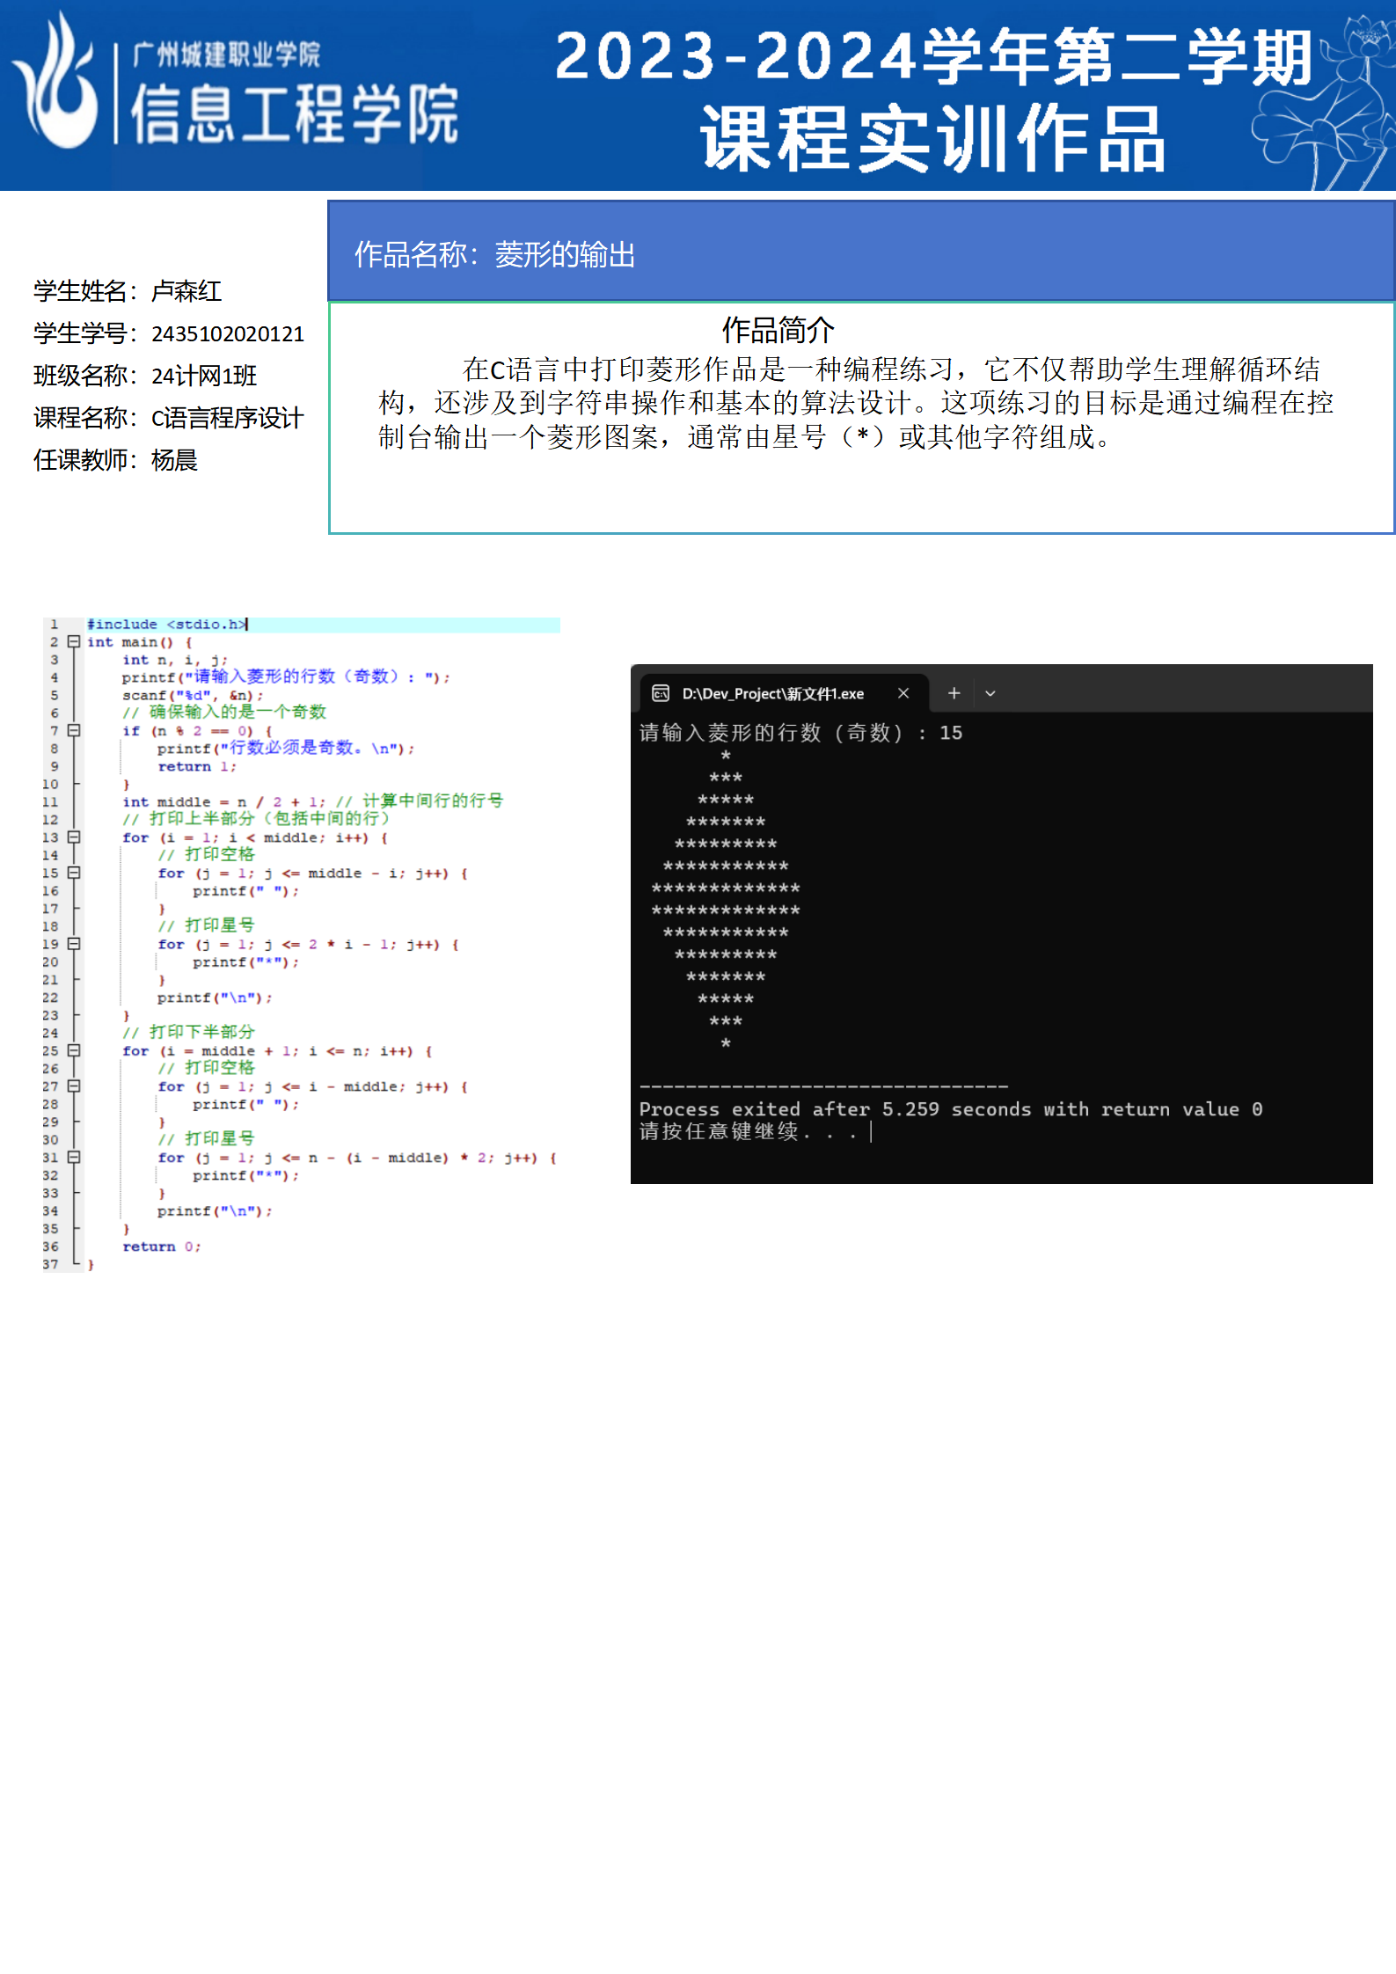Select the D:\Dev_Project\新文件1.exe tab
This screenshot has width=1396, height=1974.
tap(772, 693)
